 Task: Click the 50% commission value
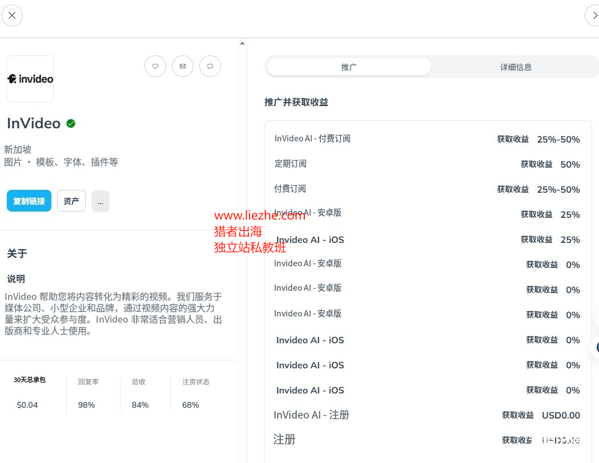pos(570,164)
